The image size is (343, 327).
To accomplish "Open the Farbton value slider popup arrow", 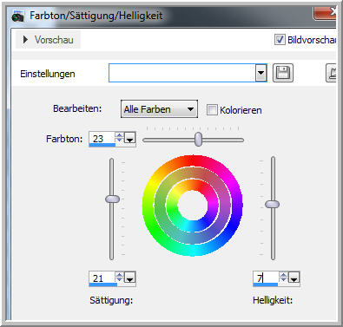I will (130, 138).
